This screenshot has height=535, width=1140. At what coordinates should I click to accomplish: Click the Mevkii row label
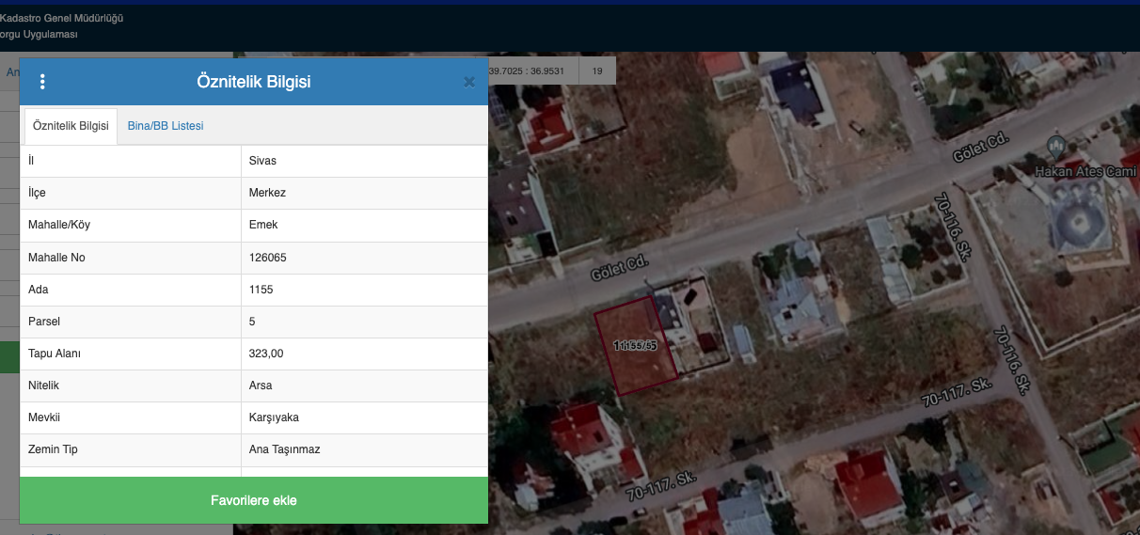43,417
